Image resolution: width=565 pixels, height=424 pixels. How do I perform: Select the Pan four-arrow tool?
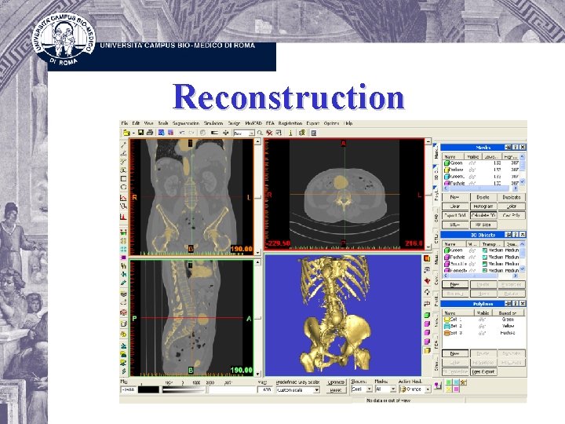[x=225, y=133]
